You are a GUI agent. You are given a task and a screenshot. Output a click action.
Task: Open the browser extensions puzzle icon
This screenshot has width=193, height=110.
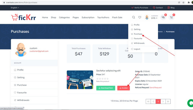188,2
